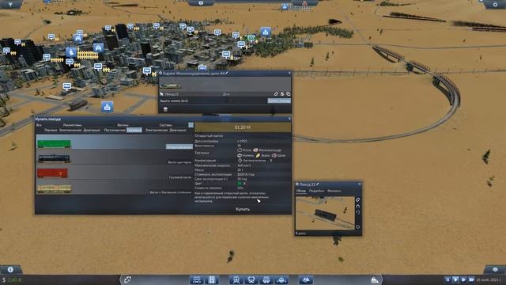The height and width of the screenshot is (285, 506).
Task: Click the green colour swatch in wagon details
Action: click(x=240, y=184)
